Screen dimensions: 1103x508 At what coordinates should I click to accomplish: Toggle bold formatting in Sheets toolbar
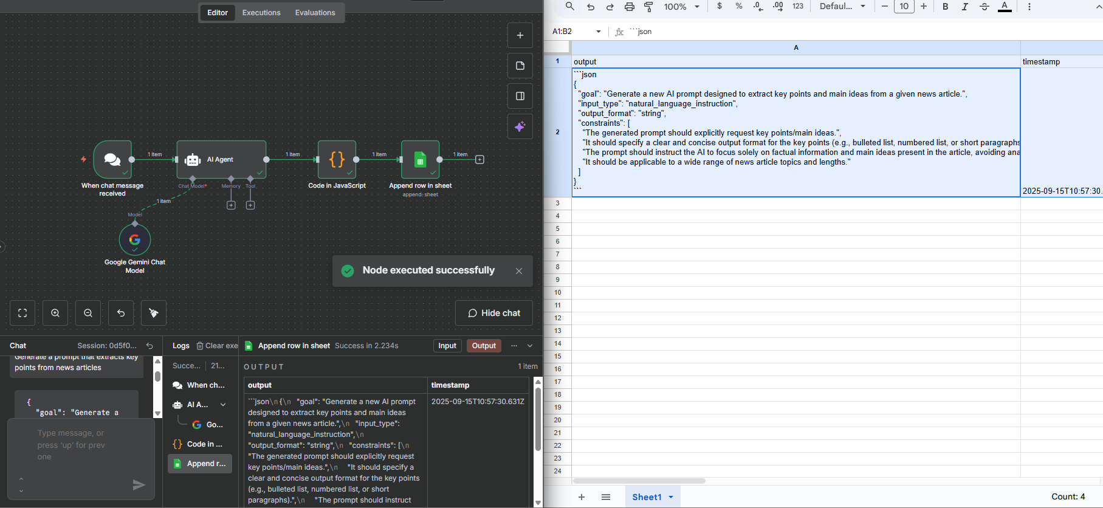(x=945, y=7)
